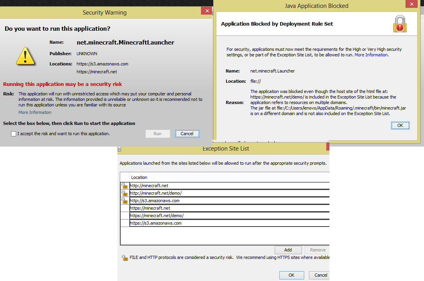The width and height of the screenshot is (424, 281).
Task: Click https://minecraft.net location in Security Warning
Action: click(x=97, y=72)
